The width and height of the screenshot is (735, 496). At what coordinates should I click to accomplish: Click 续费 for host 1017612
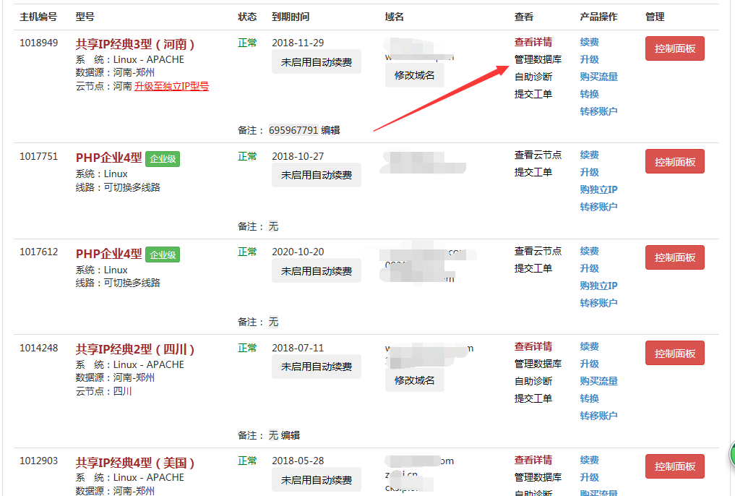point(589,252)
